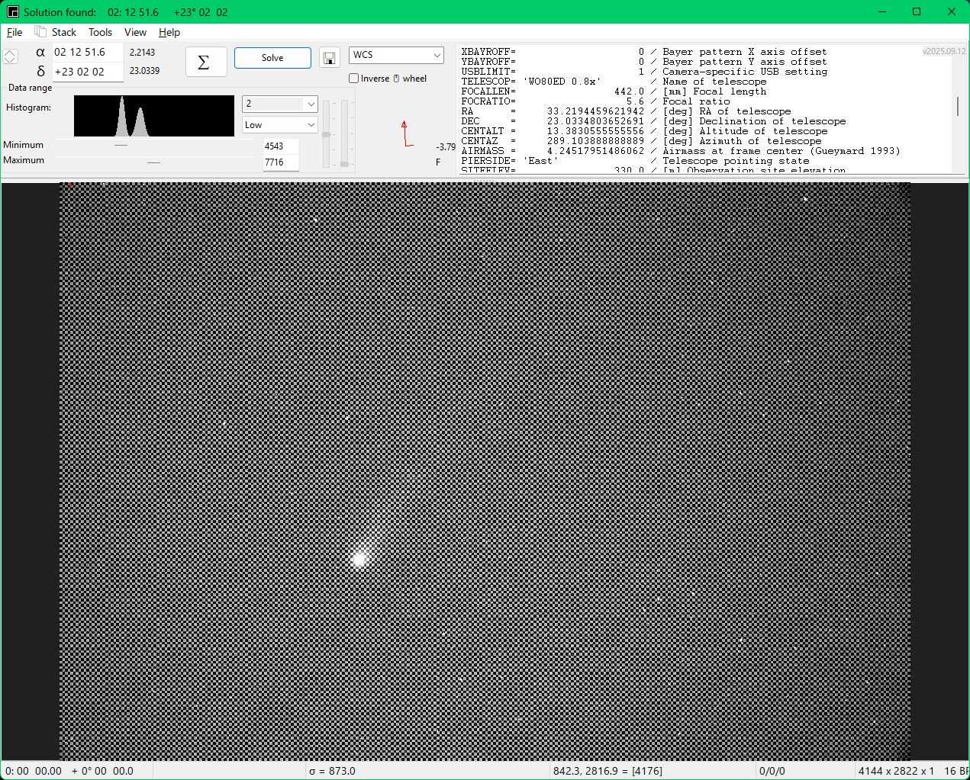This screenshot has height=780, width=970.
Task: Click the ASTAP app icon in title bar
Action: (12, 12)
